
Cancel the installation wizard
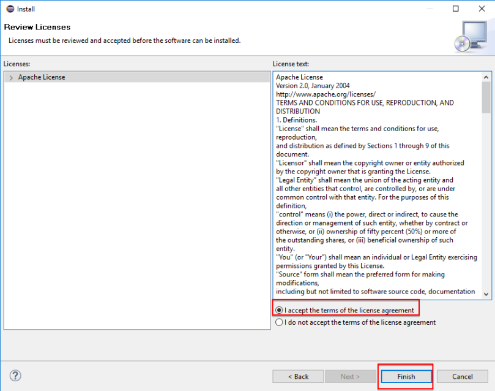tap(463, 376)
